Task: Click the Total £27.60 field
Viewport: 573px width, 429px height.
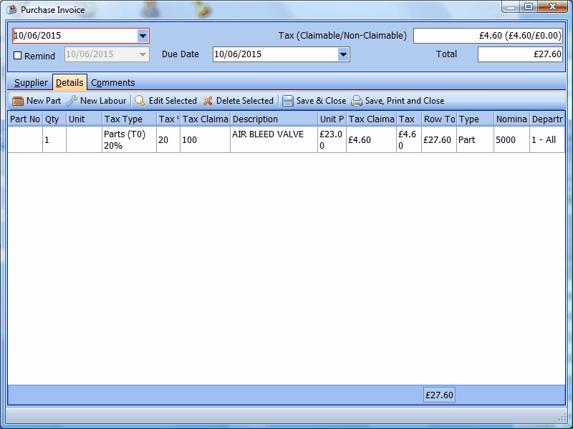Action: coord(520,54)
